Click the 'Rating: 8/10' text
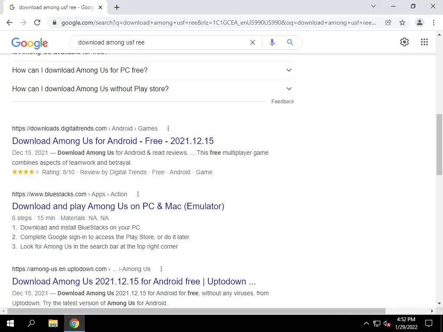Image resolution: width=443 pixels, height=332 pixels. (x=58, y=172)
